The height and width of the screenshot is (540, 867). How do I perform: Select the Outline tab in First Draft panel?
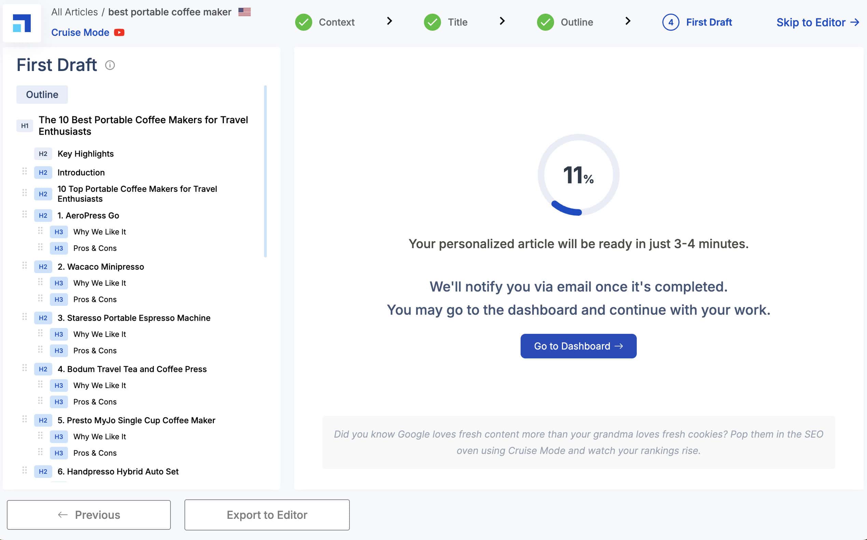pyautogui.click(x=42, y=95)
